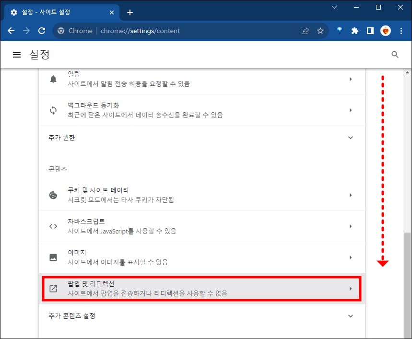
Task: Open the 쿠키 및 사이트 데이터 settings arrow
Action: 351,195
